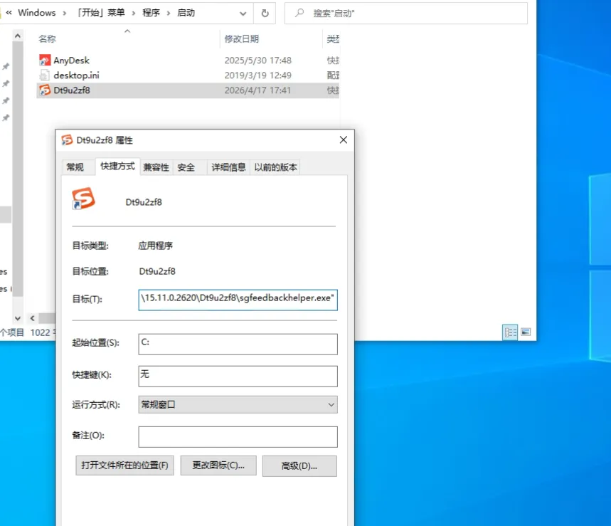Viewport: 611px width, 526px height.
Task: Click the Dt9u2zf8 name beside the dialog icon
Action: click(x=144, y=202)
